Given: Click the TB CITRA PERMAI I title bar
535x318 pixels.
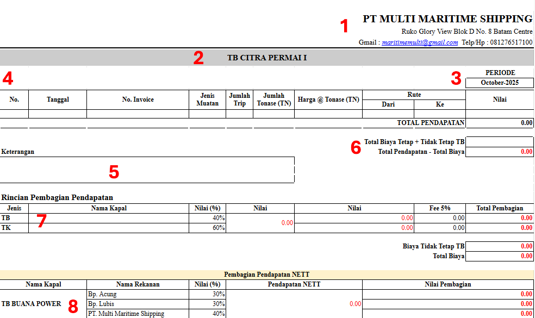Looking at the screenshot, I should 266,57.
